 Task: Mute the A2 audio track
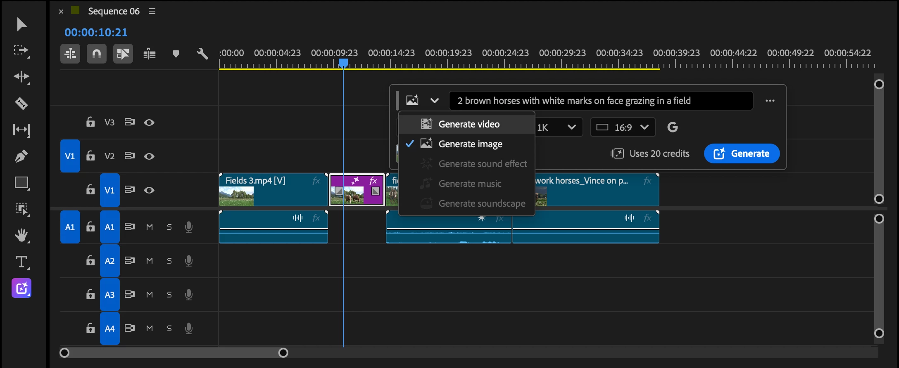tap(150, 261)
